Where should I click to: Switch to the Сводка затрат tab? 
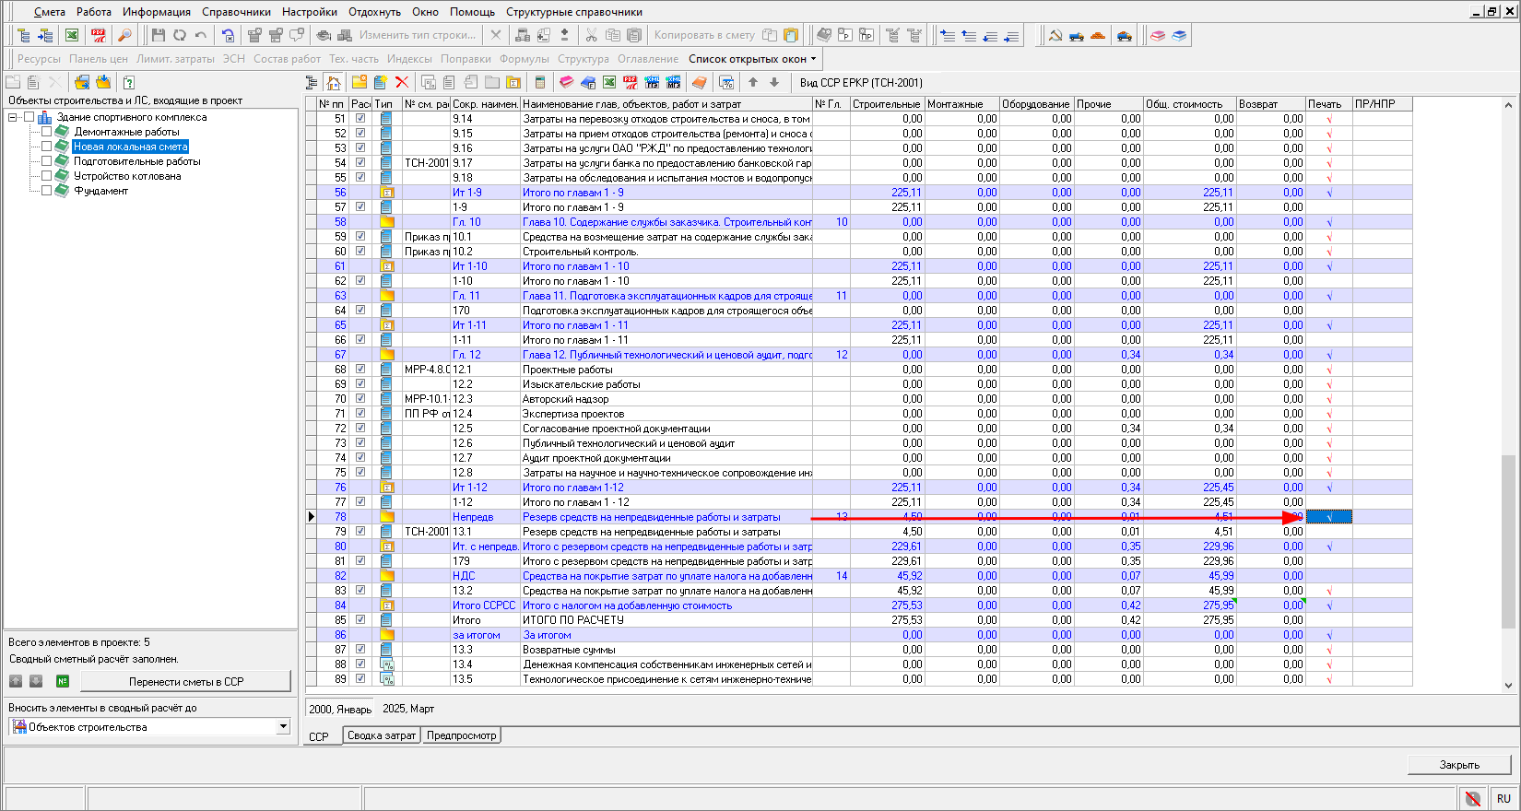pos(382,735)
